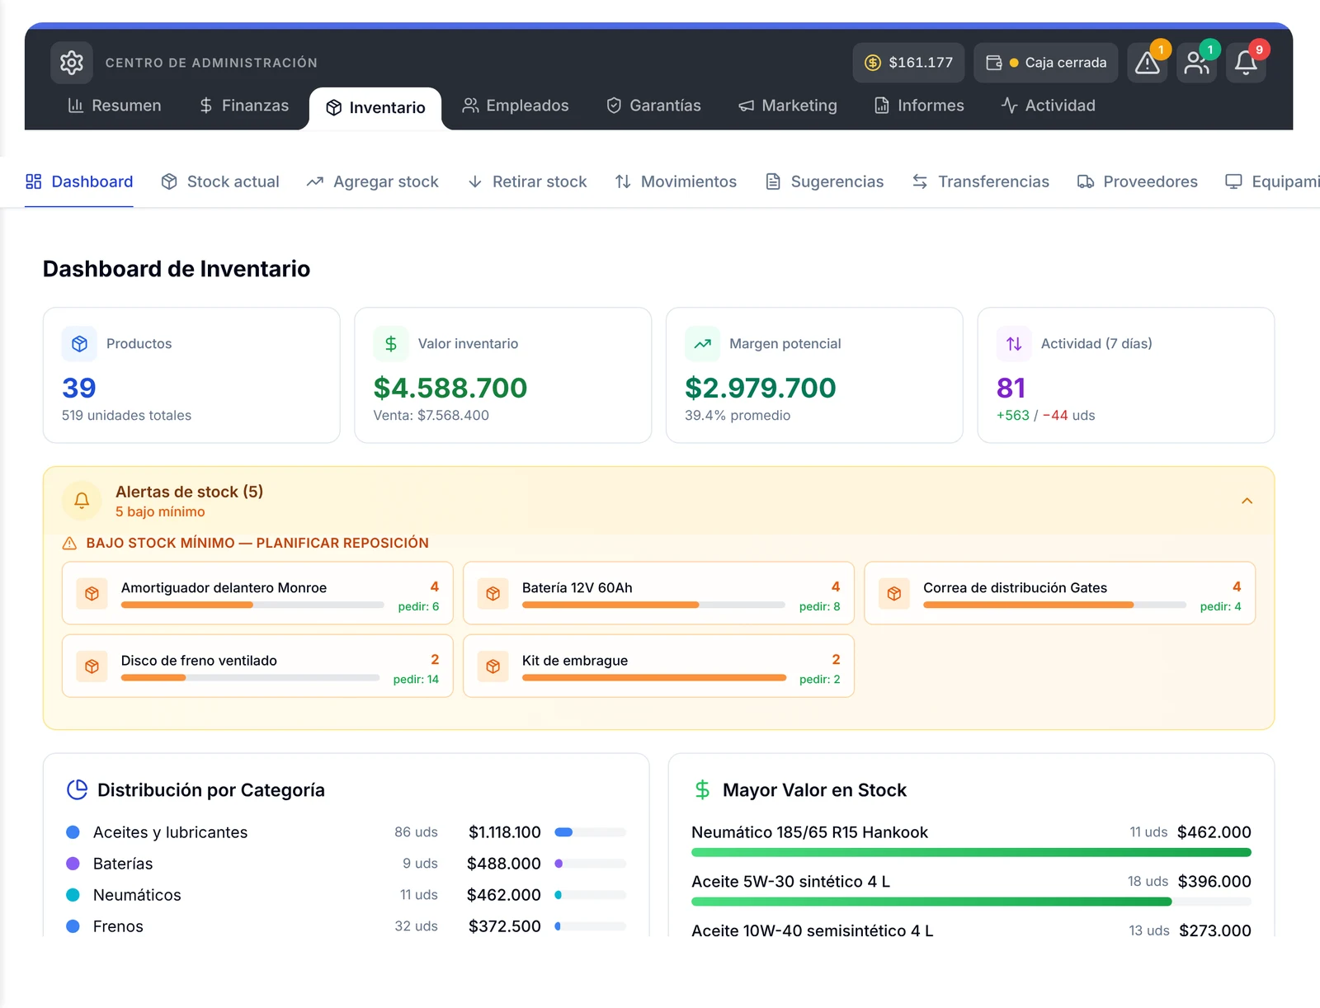Click the pie chart icon for Distribución por Categoría
The image size is (1320, 1008).
tap(77, 790)
